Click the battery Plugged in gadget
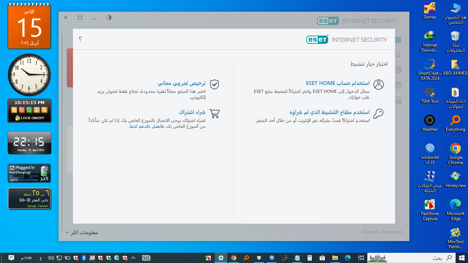This screenshot has height=263, width=468. coord(29,173)
